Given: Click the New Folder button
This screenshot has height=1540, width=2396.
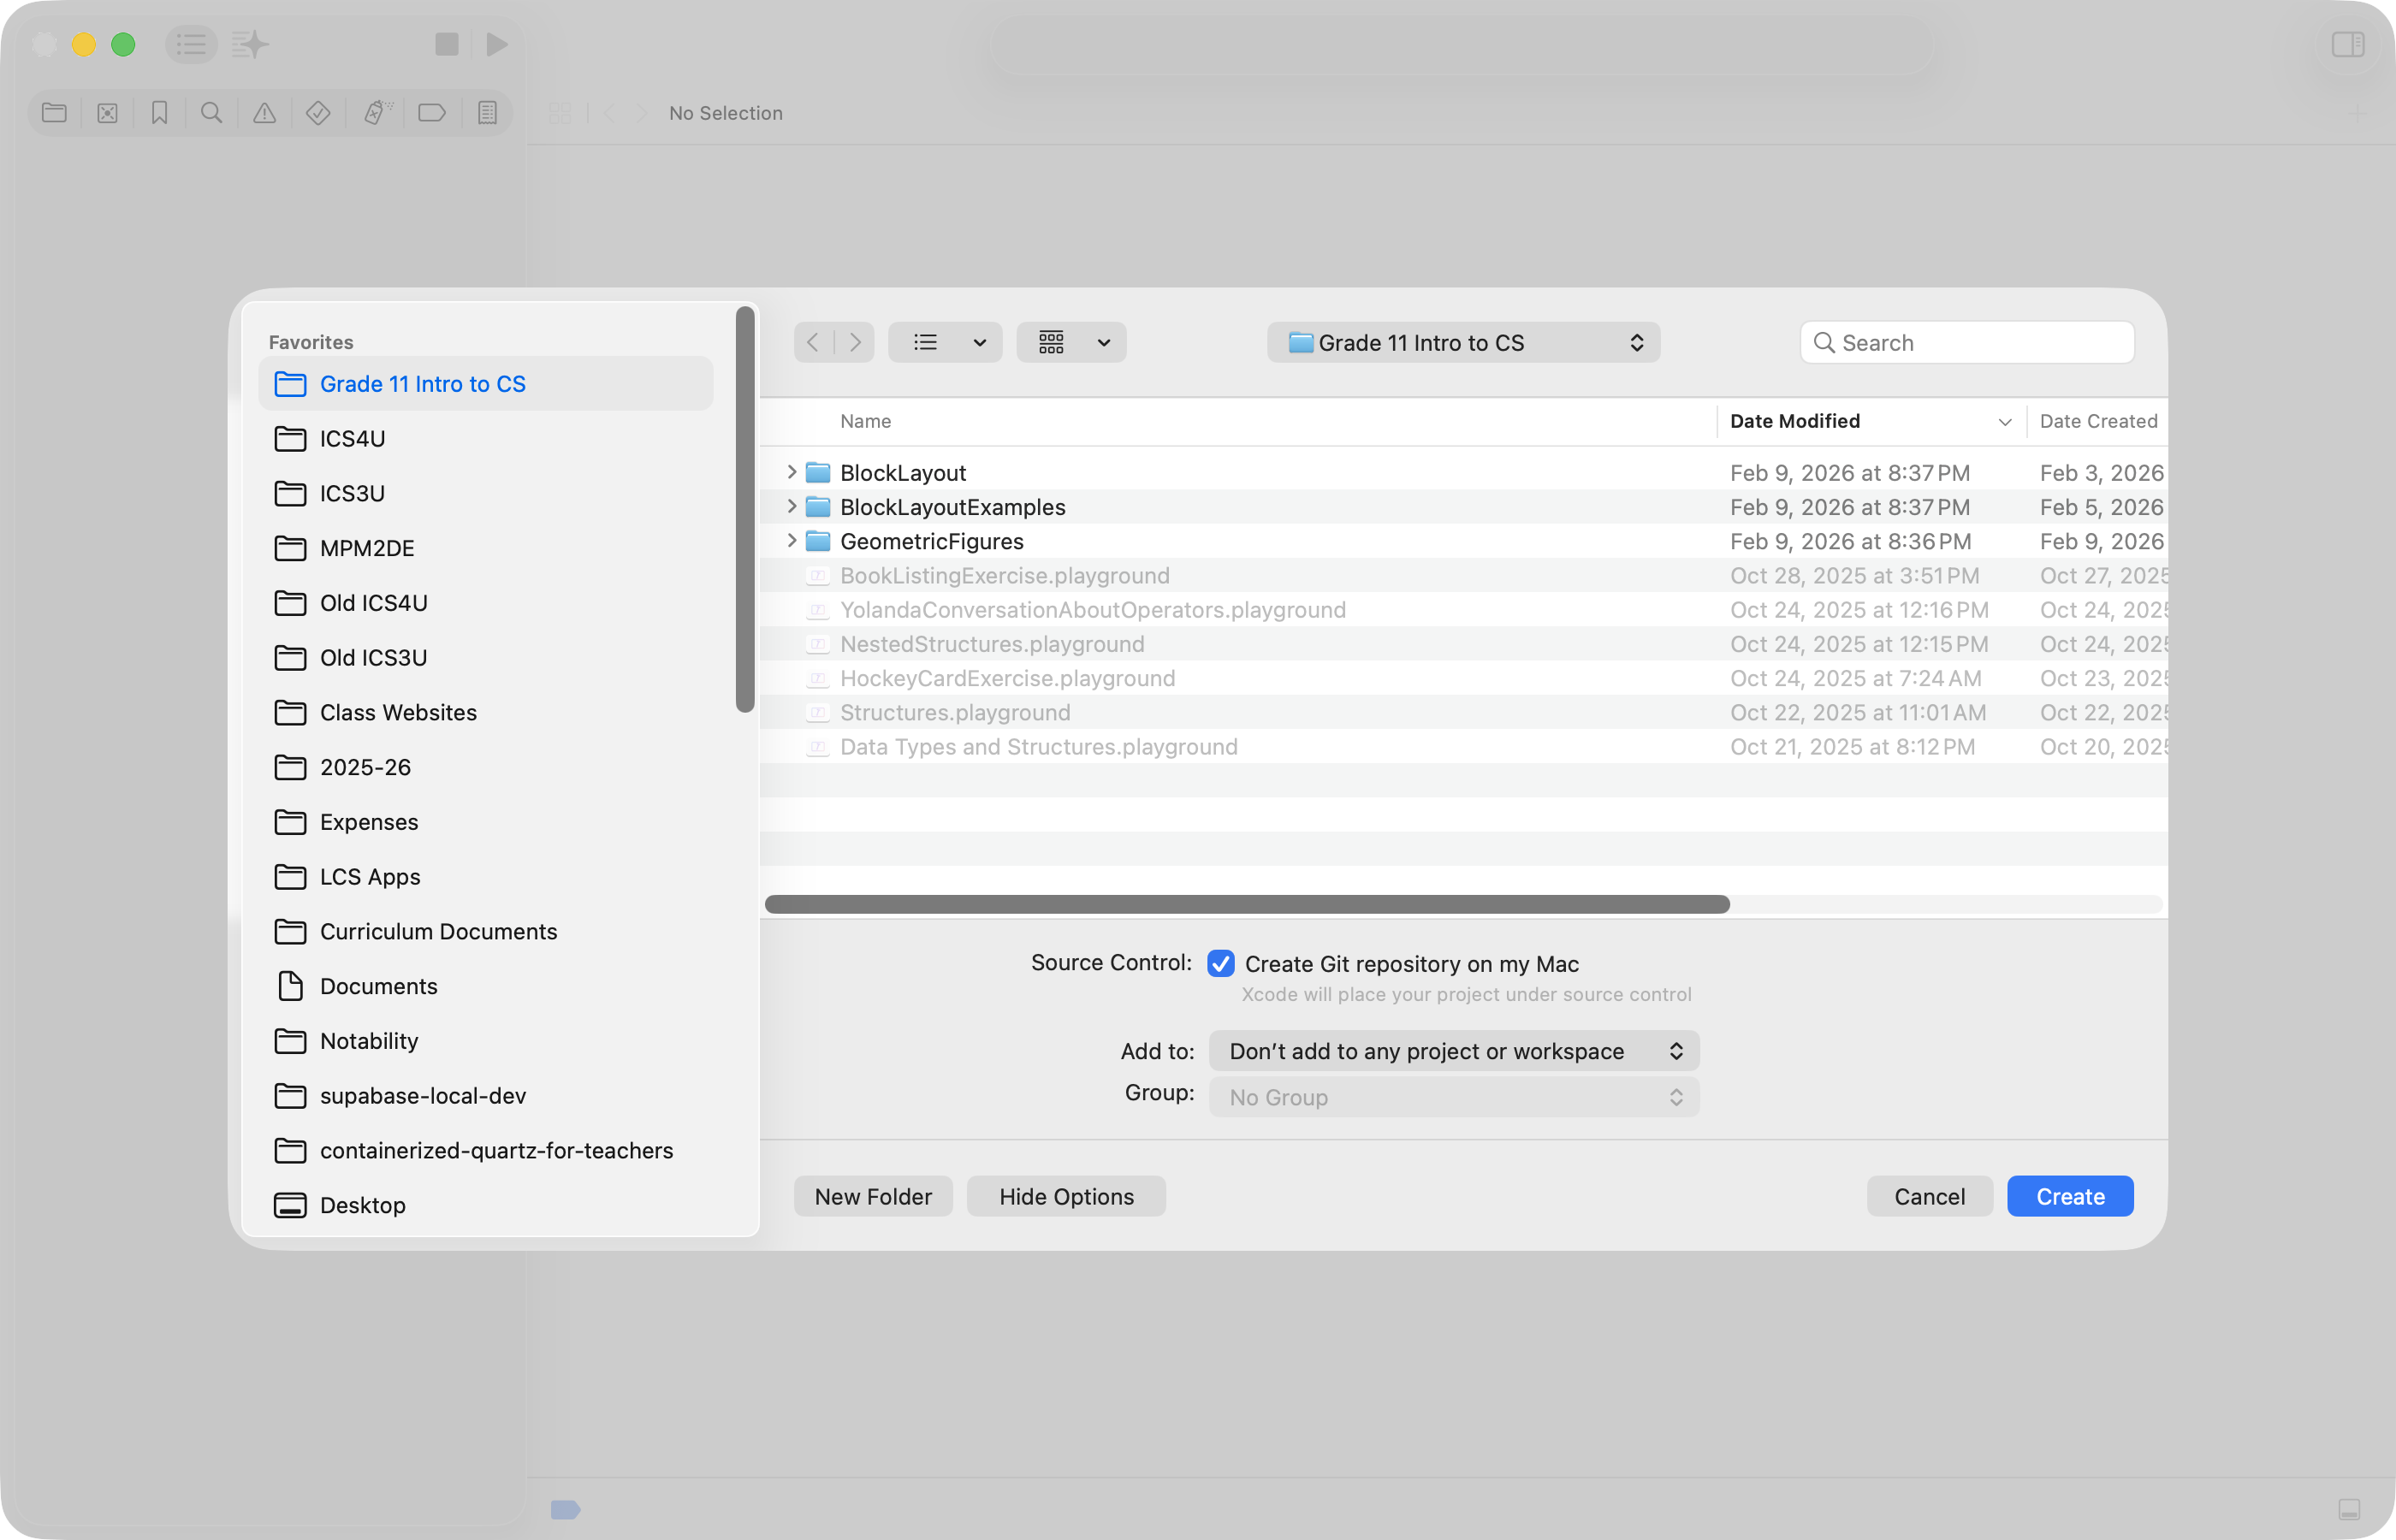Looking at the screenshot, I should (x=872, y=1197).
